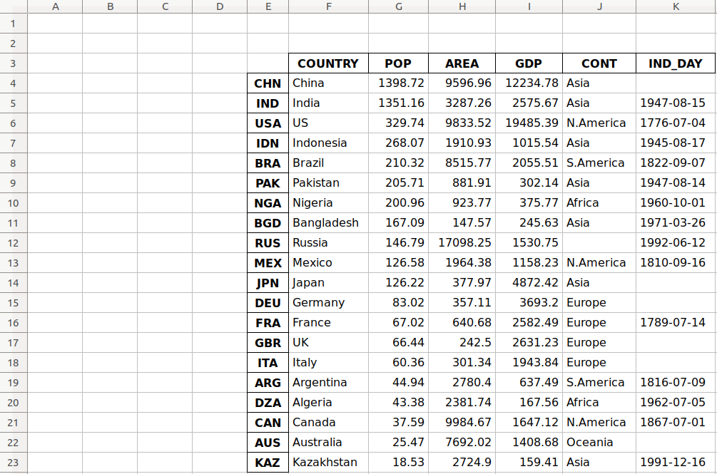
Task: Select the AREA value 17098.25 for Russia
Action: coord(462,242)
